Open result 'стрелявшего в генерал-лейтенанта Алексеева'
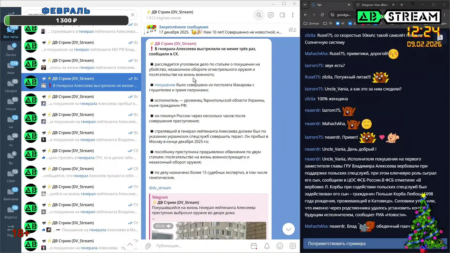 tap(81, 28)
